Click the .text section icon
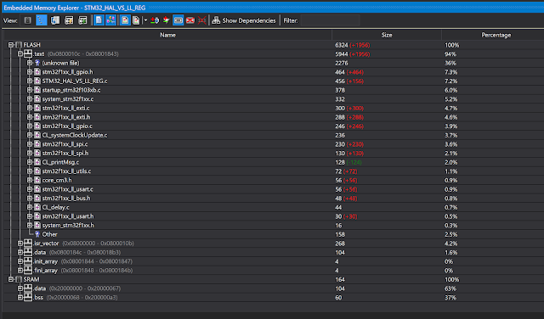 pyautogui.click(x=28, y=54)
